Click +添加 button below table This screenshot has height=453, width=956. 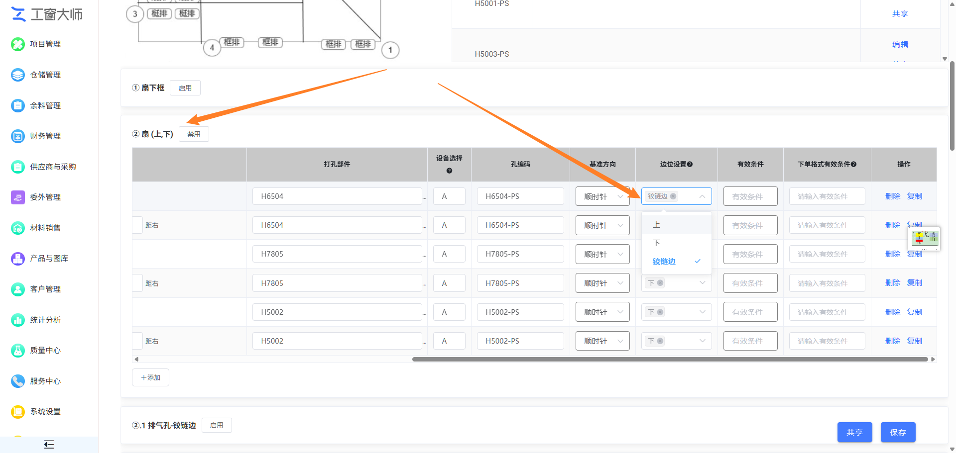(150, 377)
